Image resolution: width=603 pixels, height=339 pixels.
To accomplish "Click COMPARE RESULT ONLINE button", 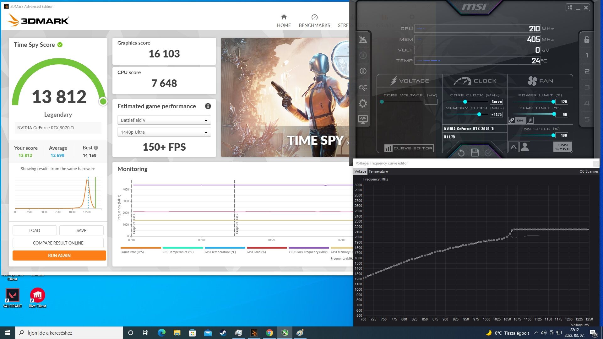I will point(58,243).
